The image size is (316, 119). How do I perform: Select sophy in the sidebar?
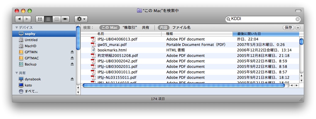44,34
